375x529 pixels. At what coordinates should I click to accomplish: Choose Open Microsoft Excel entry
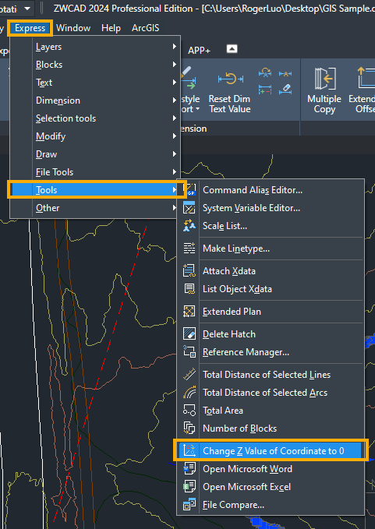pos(271,486)
